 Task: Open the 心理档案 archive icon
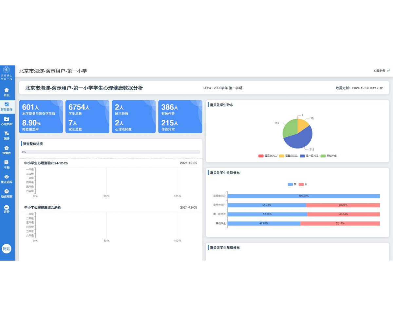(7, 121)
